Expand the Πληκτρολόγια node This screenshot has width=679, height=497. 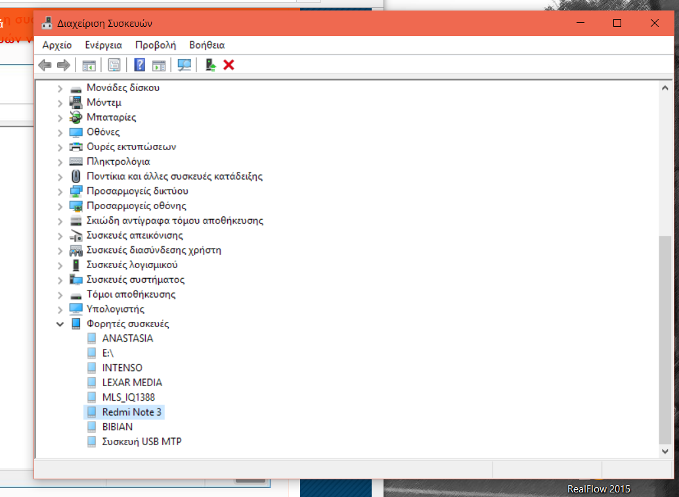point(60,162)
